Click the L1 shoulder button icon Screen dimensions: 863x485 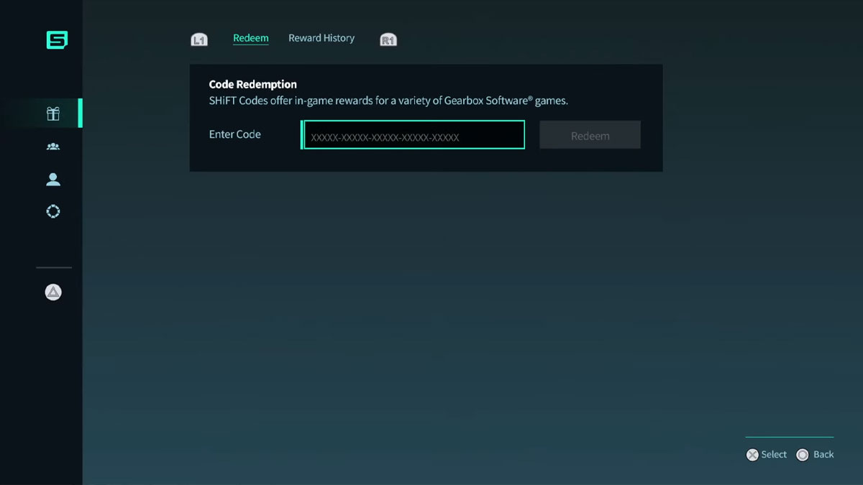pyautogui.click(x=199, y=40)
